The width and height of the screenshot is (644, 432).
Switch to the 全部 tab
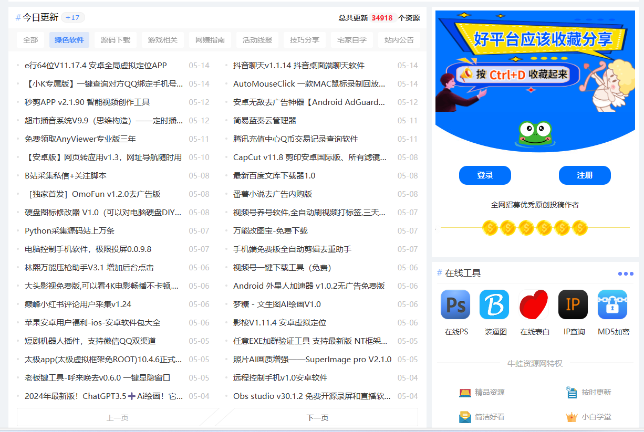(30, 40)
